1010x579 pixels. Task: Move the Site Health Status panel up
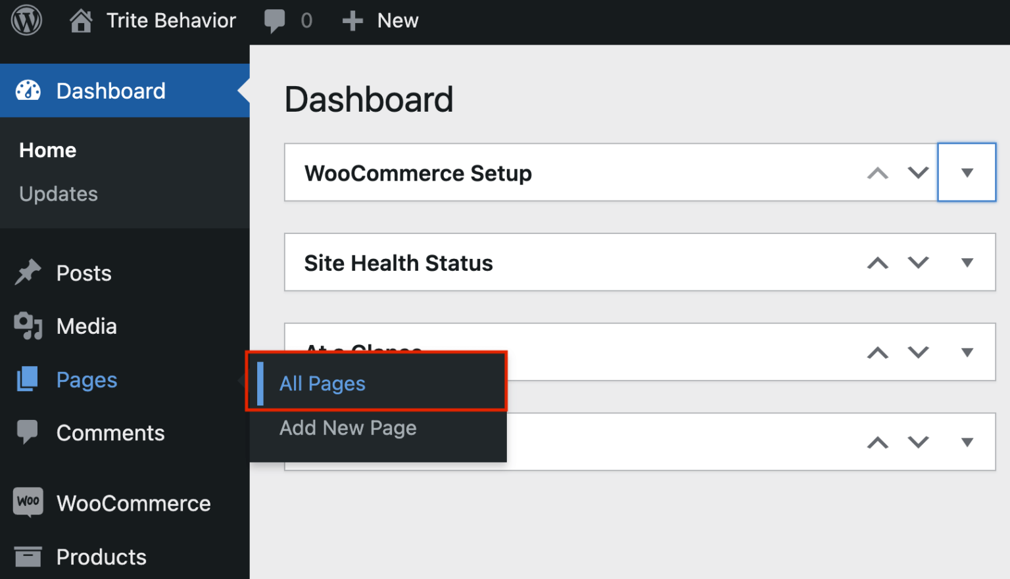pyautogui.click(x=878, y=263)
